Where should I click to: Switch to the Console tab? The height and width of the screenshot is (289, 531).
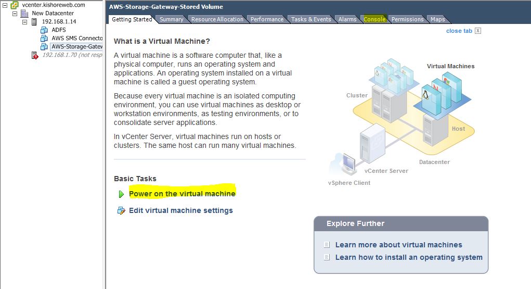(374, 19)
